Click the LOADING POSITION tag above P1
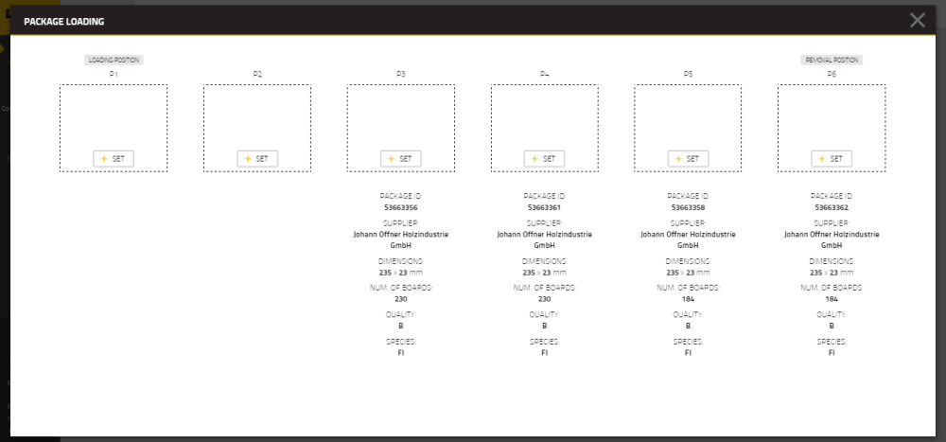The width and height of the screenshot is (946, 442). 114,60
